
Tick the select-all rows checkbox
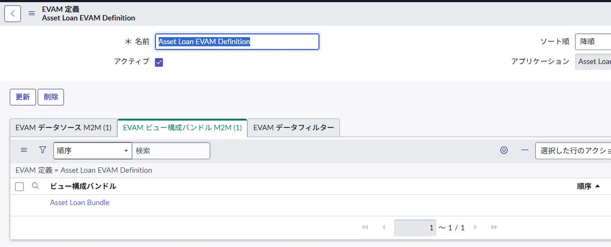point(19,187)
